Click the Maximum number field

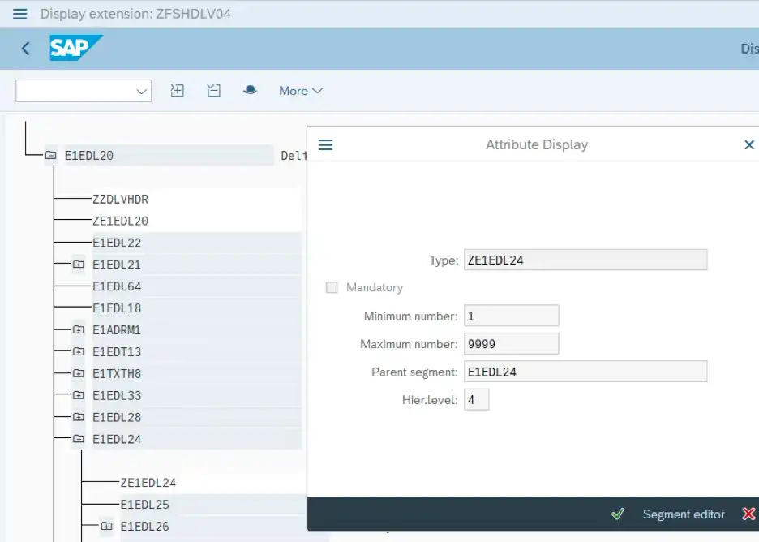pyautogui.click(x=512, y=344)
